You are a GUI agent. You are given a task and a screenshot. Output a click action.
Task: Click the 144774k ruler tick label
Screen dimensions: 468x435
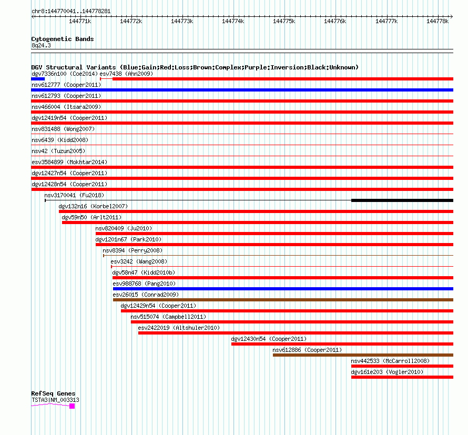click(233, 21)
